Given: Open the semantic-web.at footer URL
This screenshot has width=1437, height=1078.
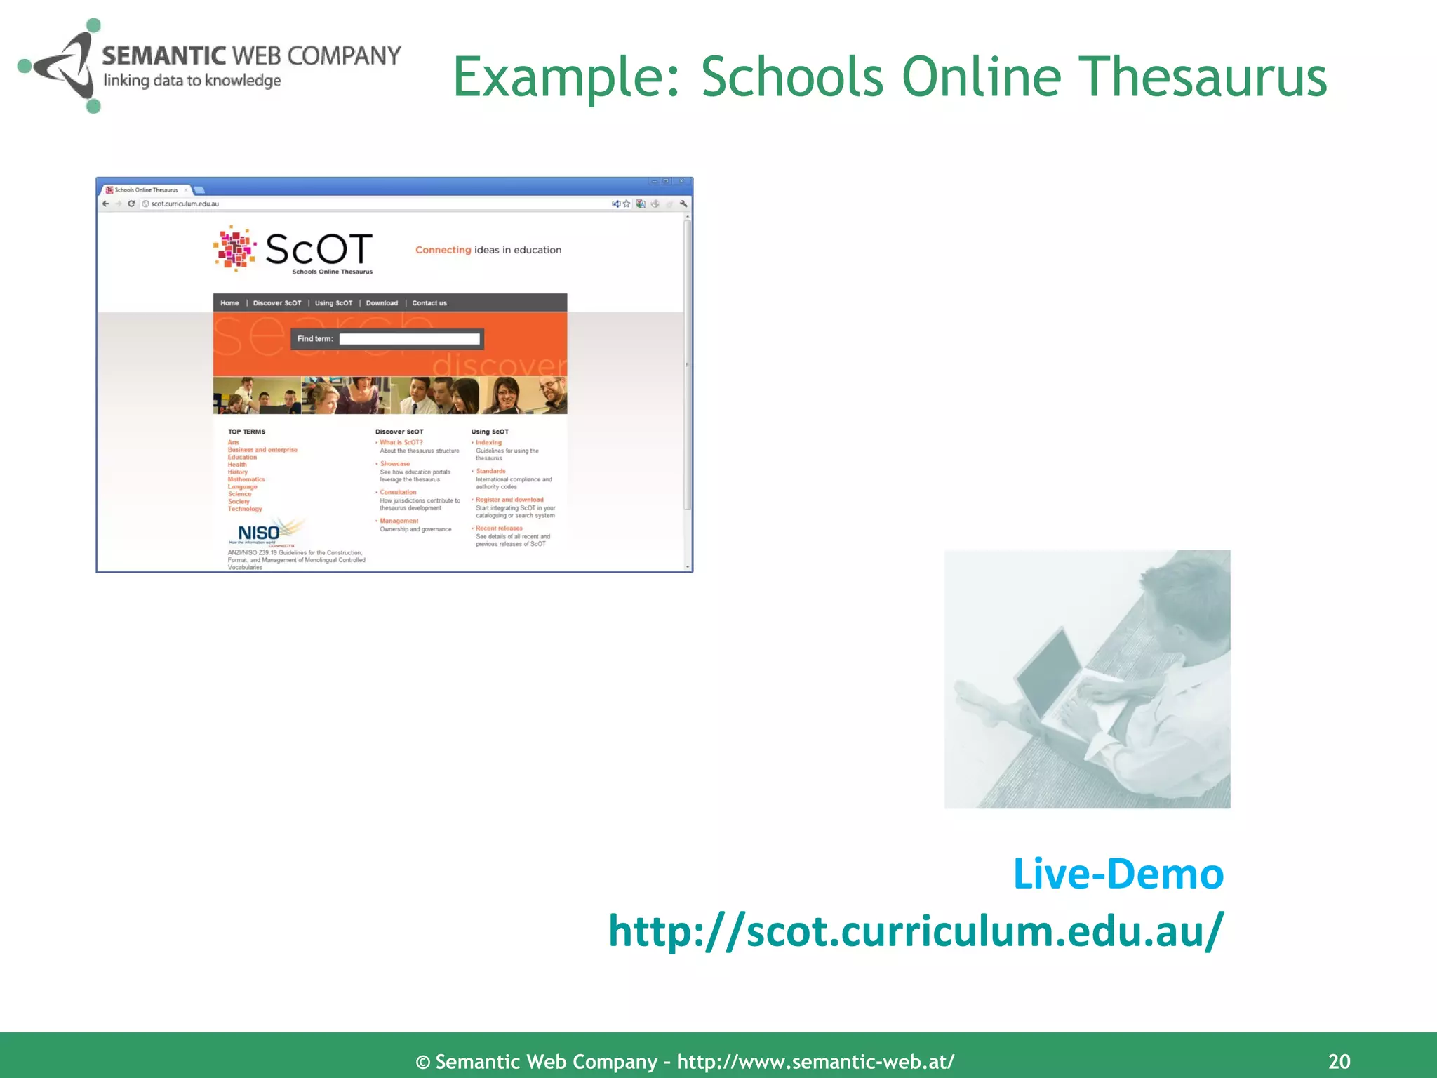Looking at the screenshot, I should [815, 1062].
